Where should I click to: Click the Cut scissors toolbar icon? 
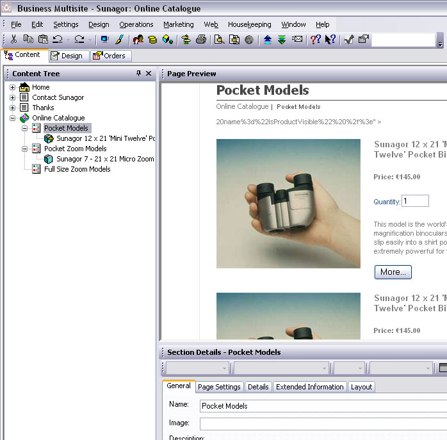point(13,40)
